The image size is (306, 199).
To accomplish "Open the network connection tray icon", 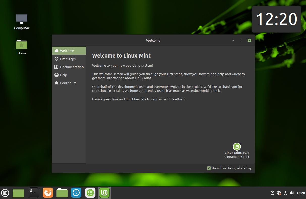I will click(x=285, y=193).
